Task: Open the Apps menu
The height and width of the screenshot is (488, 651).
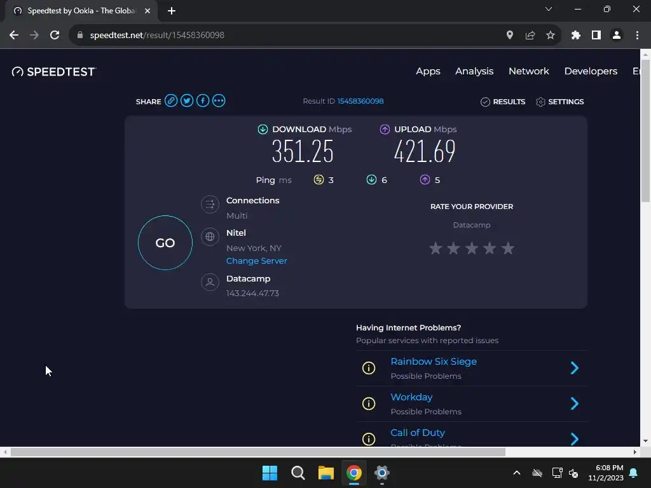Action: coord(428,71)
